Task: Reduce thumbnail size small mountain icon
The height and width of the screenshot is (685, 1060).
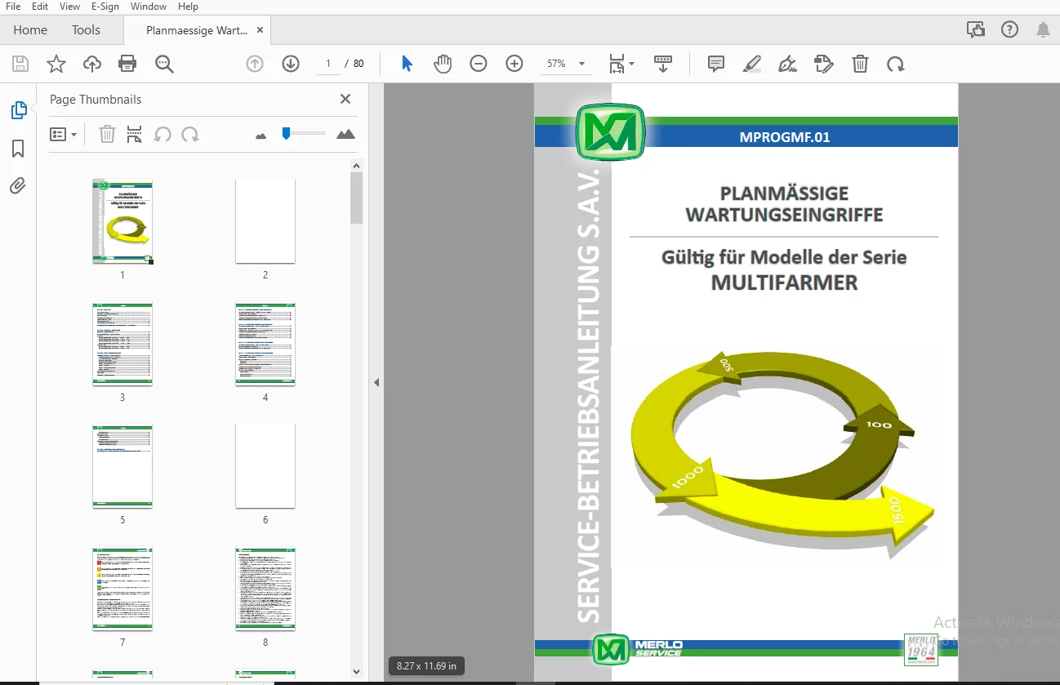Action: (261, 136)
